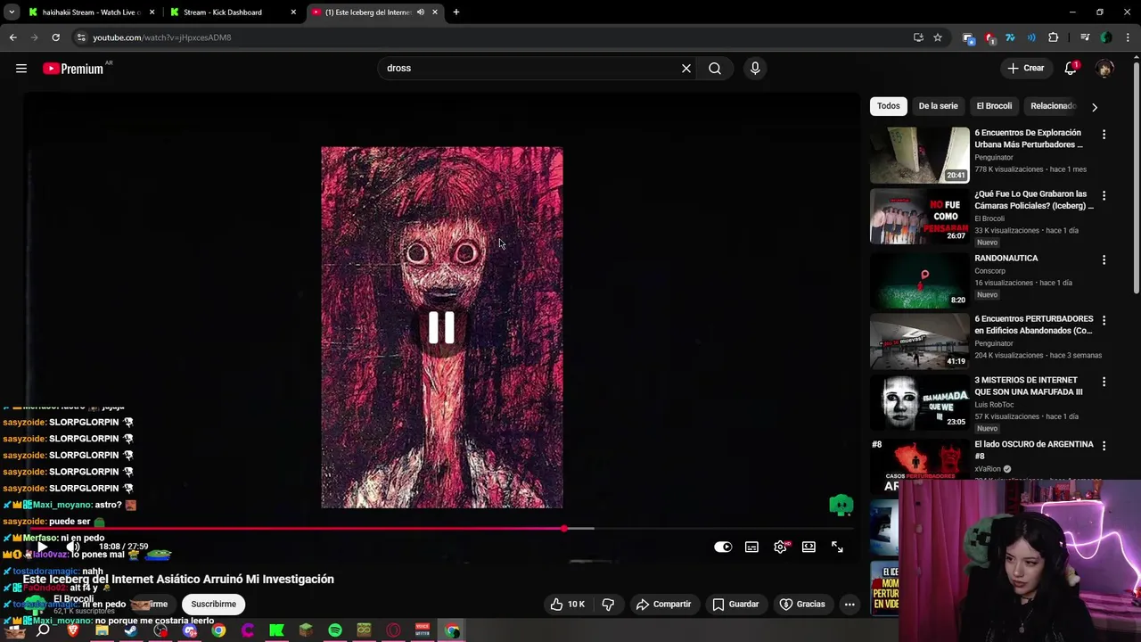Open options for El lado OSCURO de ARGENTINA

pyautogui.click(x=1104, y=446)
